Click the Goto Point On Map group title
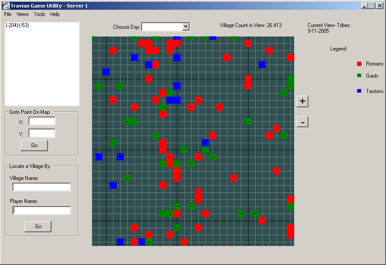Screen dimensions: 386x265 pyautogui.click(x=30, y=112)
